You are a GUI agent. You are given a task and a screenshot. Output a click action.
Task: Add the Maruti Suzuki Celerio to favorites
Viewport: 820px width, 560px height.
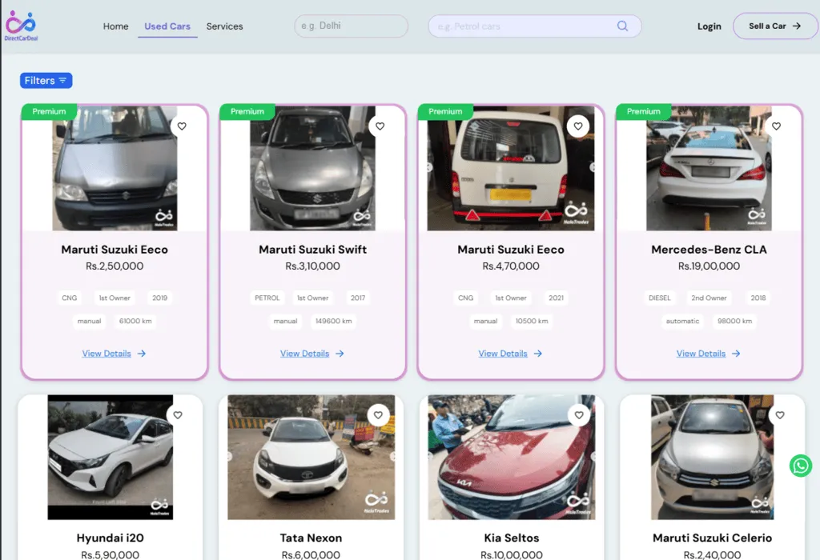[780, 415]
